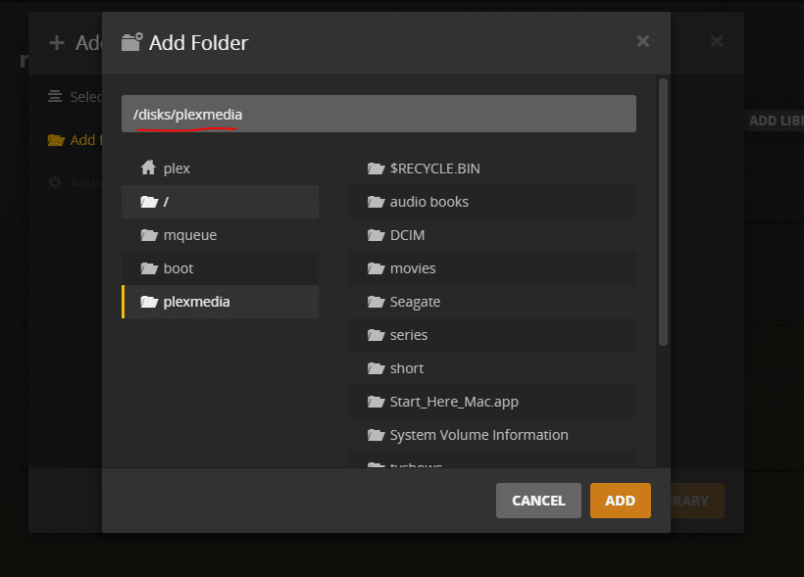Click folder icon beside mqueue

tap(149, 235)
